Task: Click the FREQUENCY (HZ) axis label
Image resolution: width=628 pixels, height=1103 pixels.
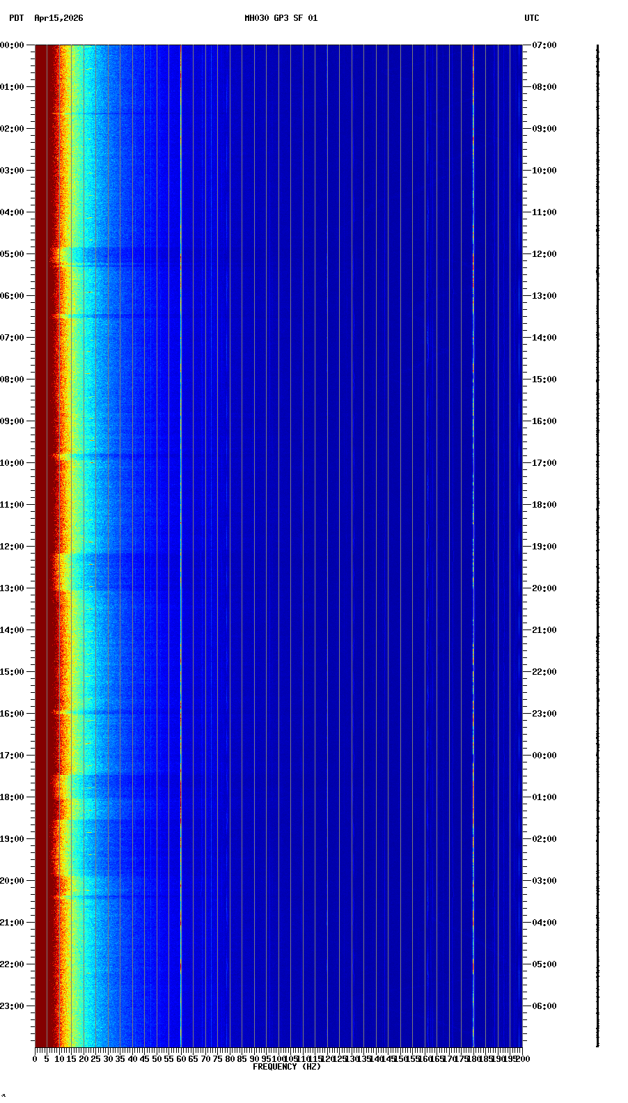Action: (x=287, y=1067)
